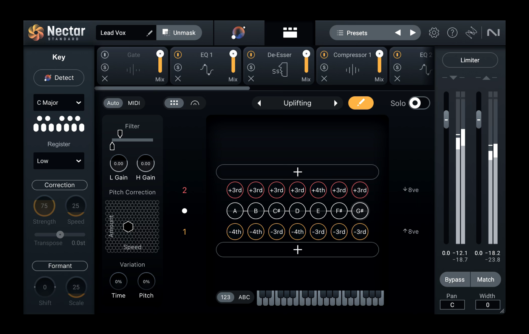Click the Transpose slider handle

(x=60, y=235)
